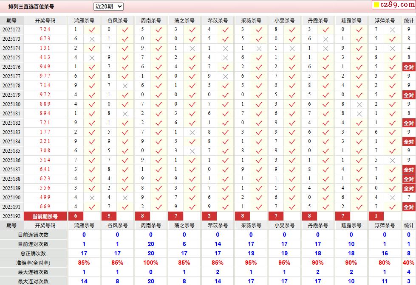The width and height of the screenshot is (416, 285).
Task: Click the X mark for 小旻杀号 in row 2025174
Action: coord(292,48)
